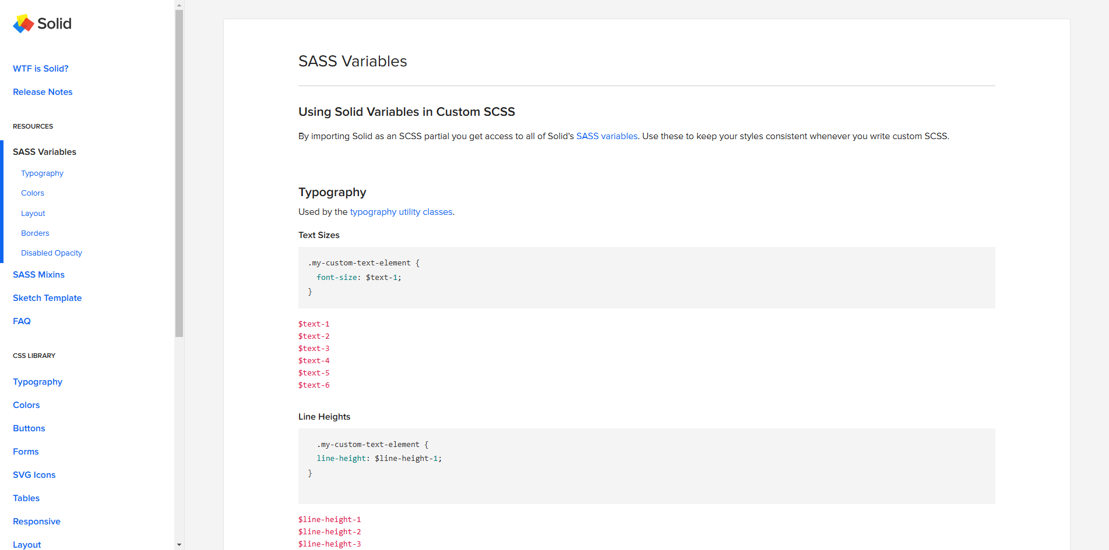The height and width of the screenshot is (550, 1109).
Task: Click the CSS LIBRARY sidebar section label
Action: click(x=34, y=356)
